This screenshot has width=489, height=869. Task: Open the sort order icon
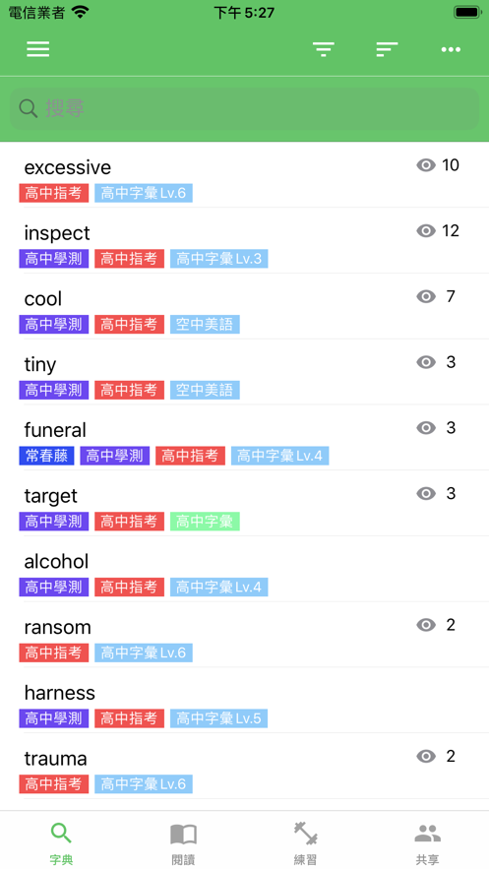[387, 49]
